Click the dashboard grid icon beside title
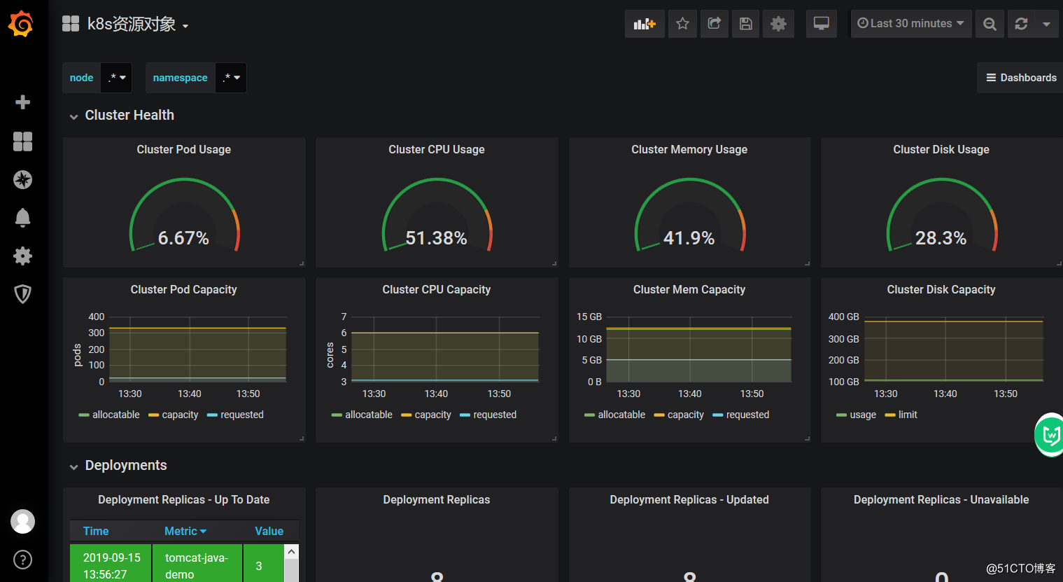Screen dimensions: 1063x582 click(x=71, y=24)
